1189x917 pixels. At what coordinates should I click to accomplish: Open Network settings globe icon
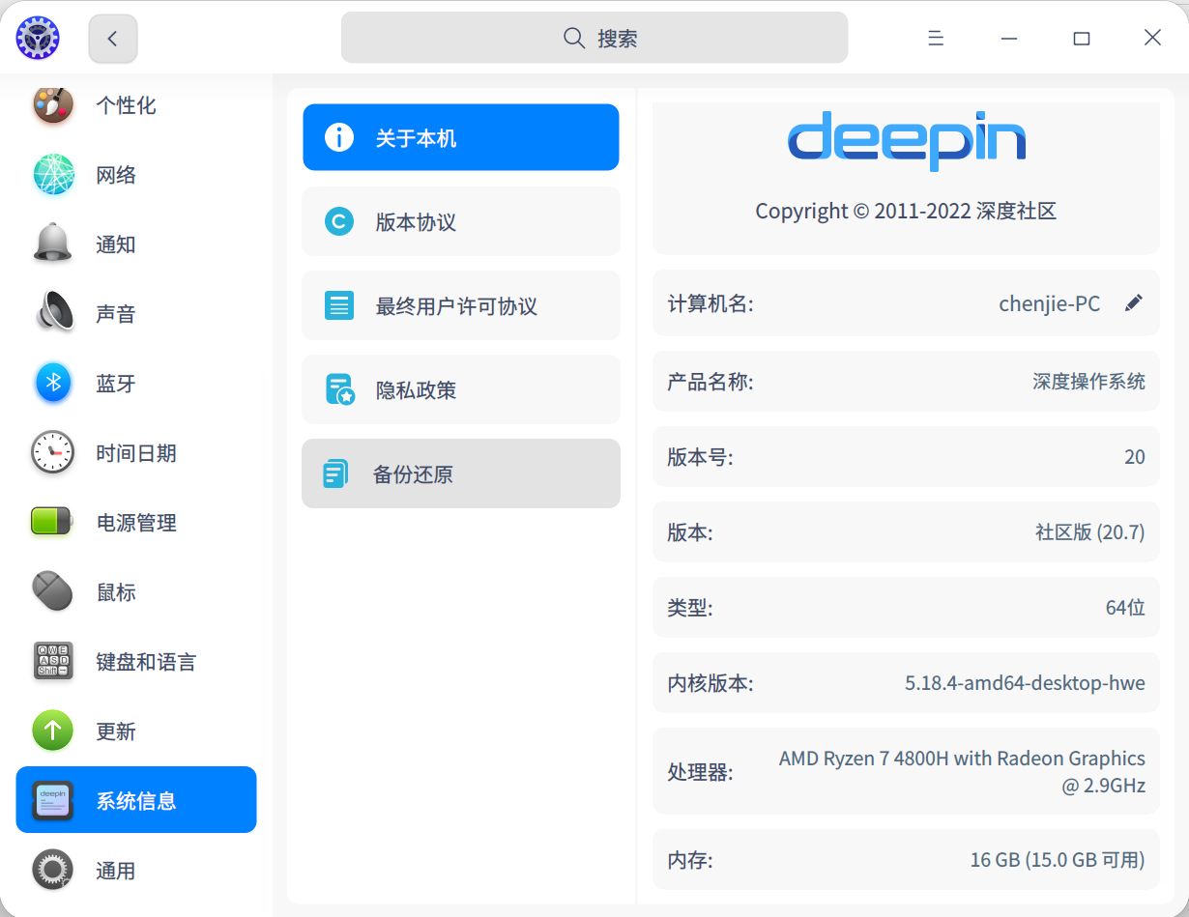(x=53, y=175)
